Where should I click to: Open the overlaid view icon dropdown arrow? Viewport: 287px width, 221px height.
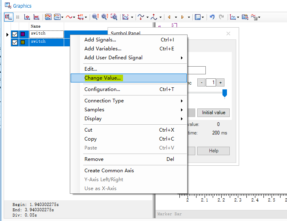tap(62, 17)
